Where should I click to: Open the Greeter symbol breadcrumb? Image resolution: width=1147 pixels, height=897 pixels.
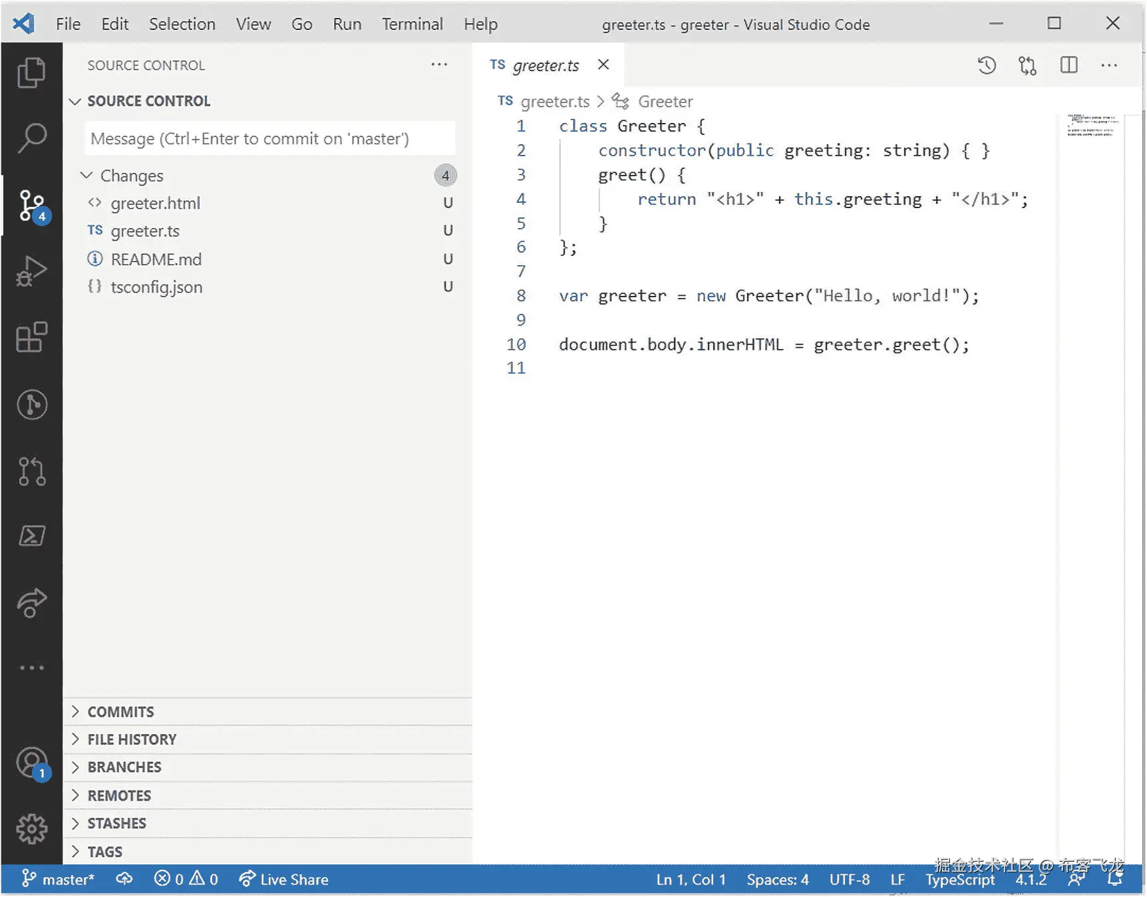pyautogui.click(x=665, y=101)
